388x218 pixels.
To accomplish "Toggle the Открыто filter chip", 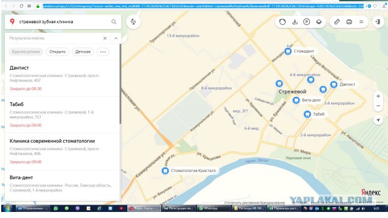I will tap(58, 52).
